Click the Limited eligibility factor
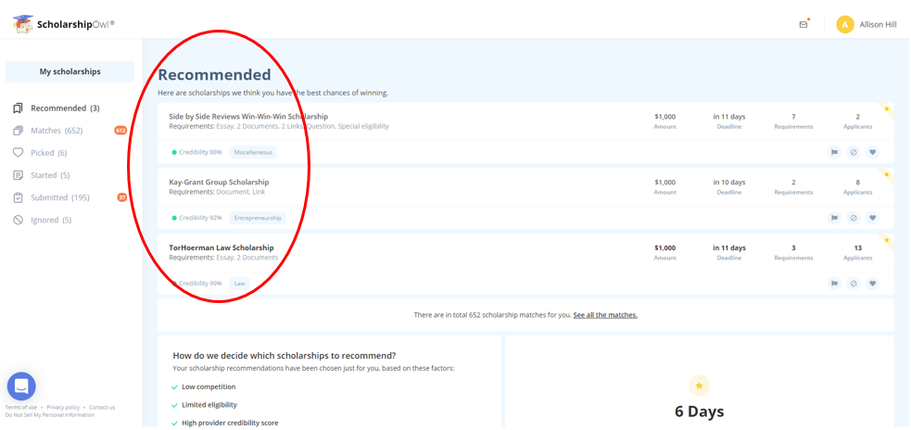Viewport: 911px width, 430px height. pyautogui.click(x=209, y=405)
